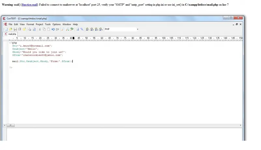The image size is (261, 150).
Task: Select the mail.php document tab
Action: click(x=10, y=34)
